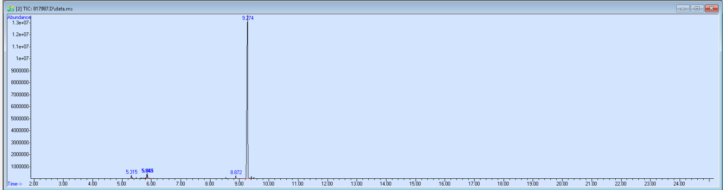
Task: Restore down the TIC chromatogram window
Action: coord(697,9)
